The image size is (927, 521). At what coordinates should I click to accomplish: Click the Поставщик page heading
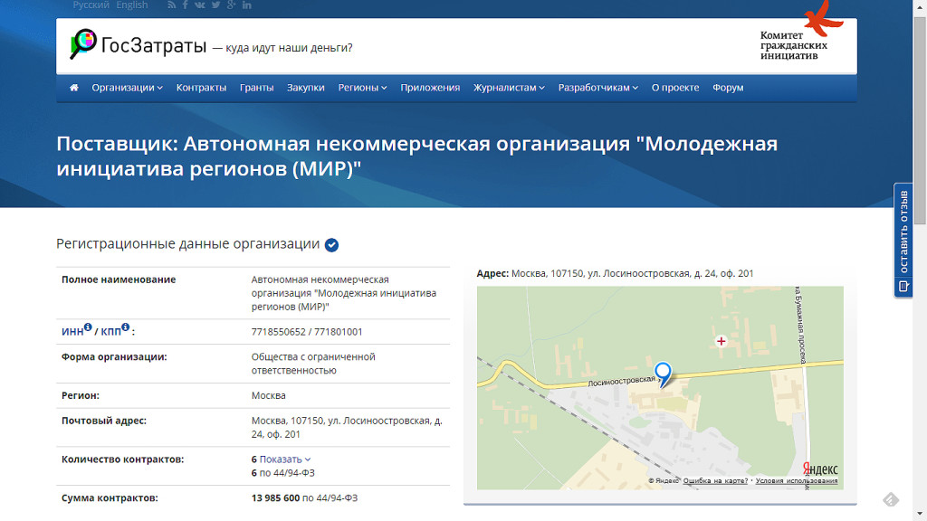[x=416, y=156]
